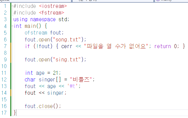Click <fstream> in the second include

(52, 13)
